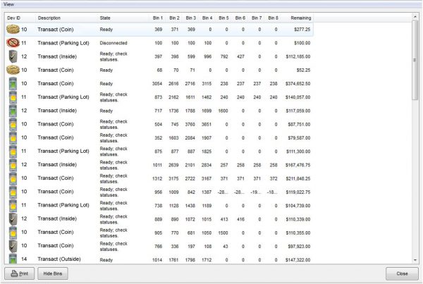Click the green device icon in the $374,652.50 row

point(13,83)
